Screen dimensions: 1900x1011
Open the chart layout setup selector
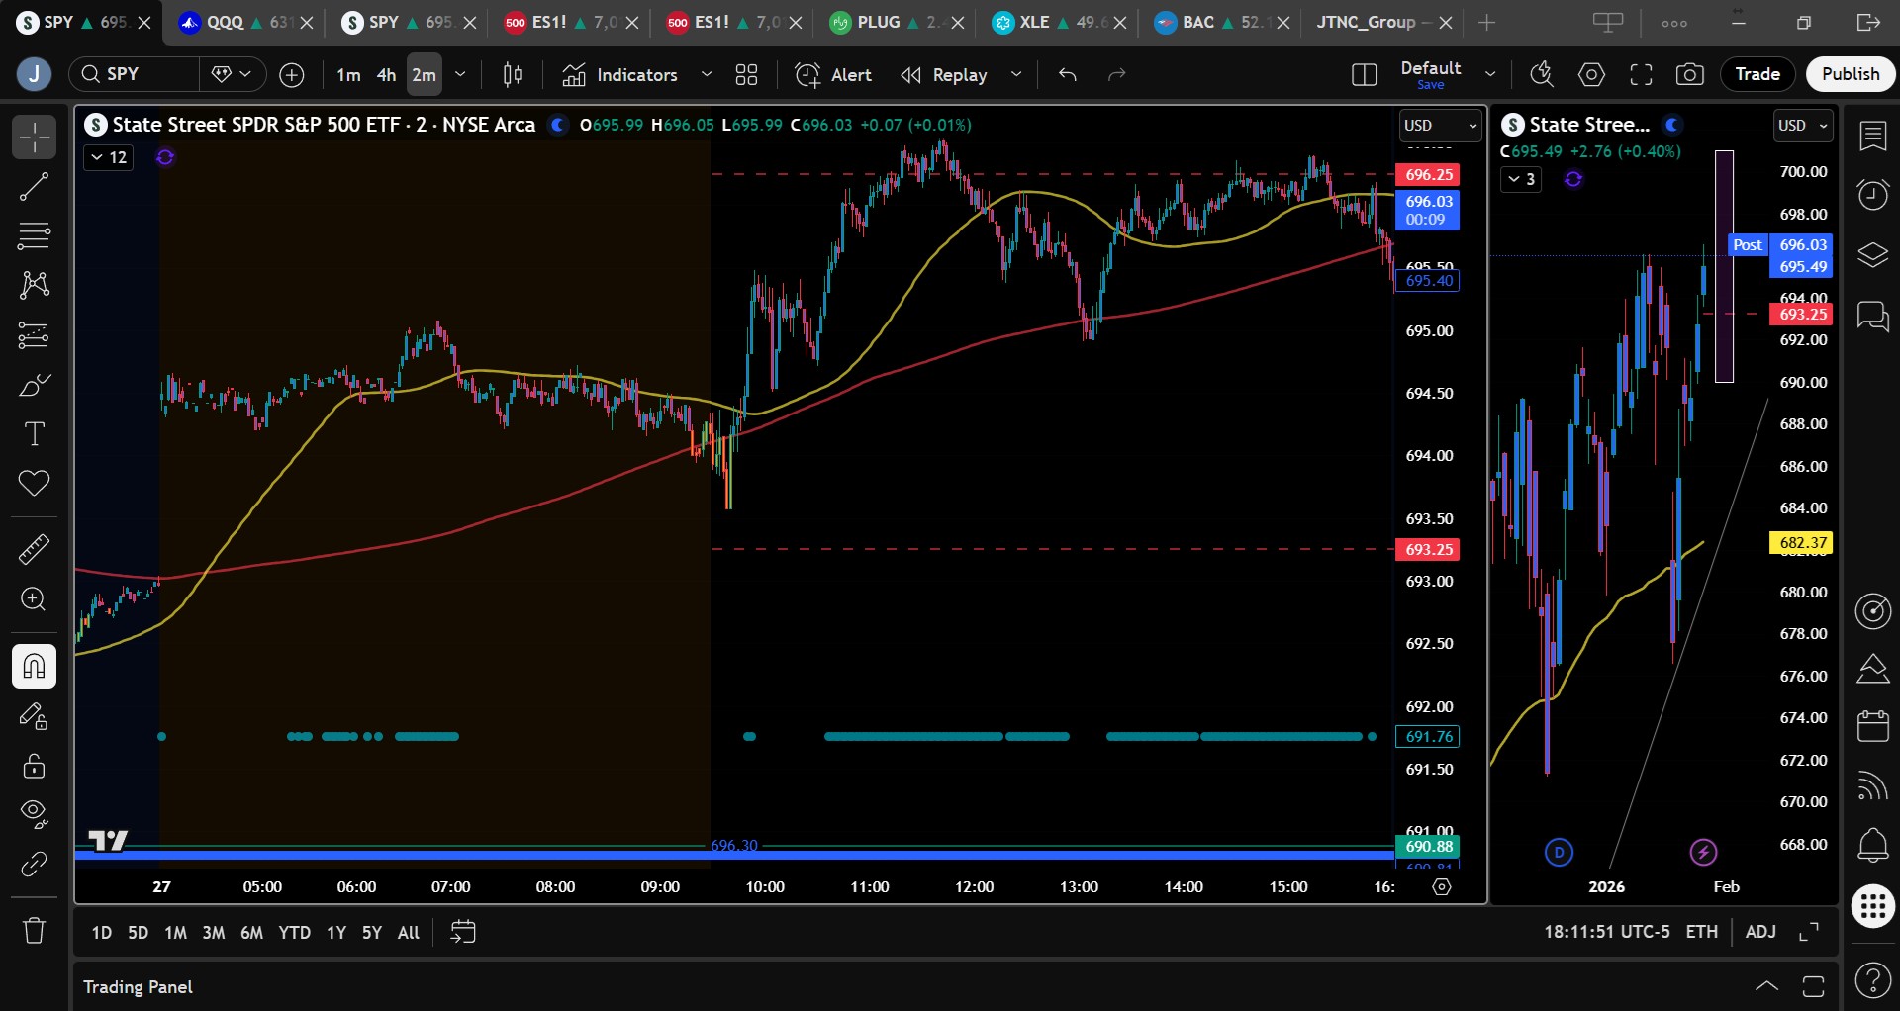[x=1364, y=74]
